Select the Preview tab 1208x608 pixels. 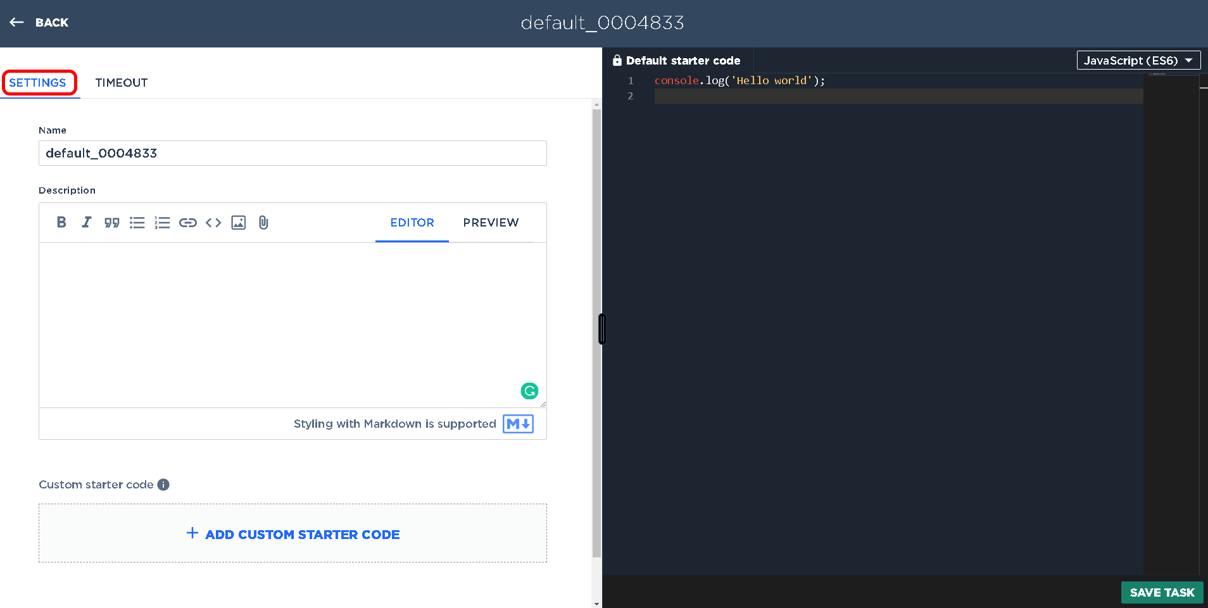click(491, 223)
